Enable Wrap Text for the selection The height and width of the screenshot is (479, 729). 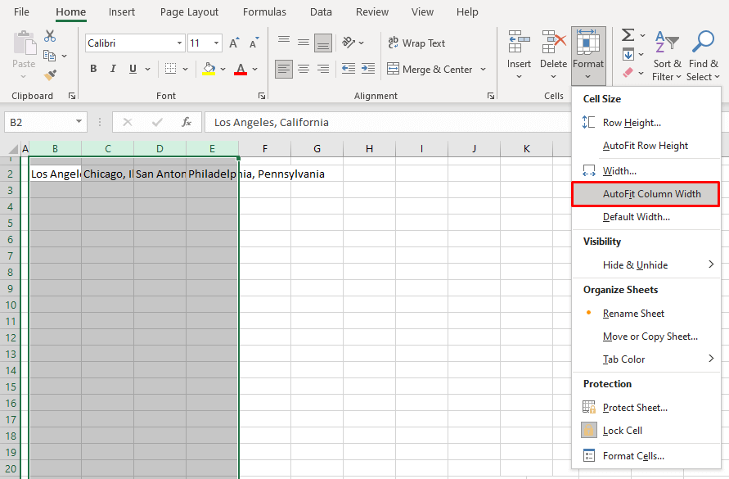(x=417, y=43)
